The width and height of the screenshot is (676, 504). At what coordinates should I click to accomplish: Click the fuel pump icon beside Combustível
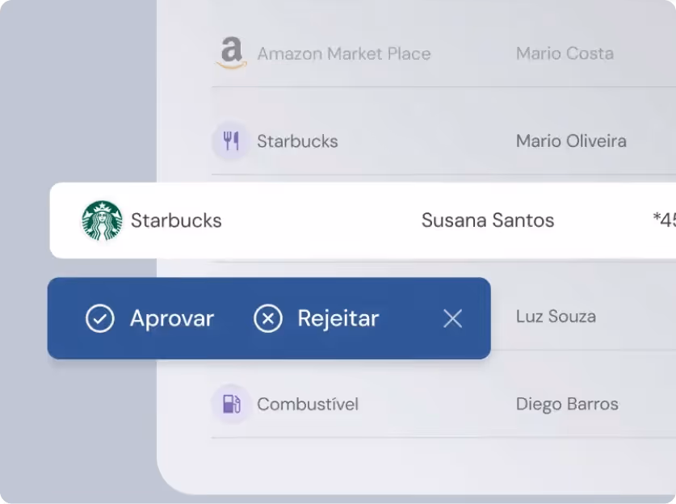pos(230,404)
